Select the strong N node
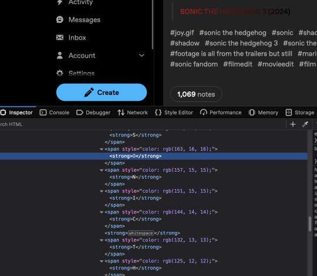Viewport: 317px width, 276px height. coord(136,177)
